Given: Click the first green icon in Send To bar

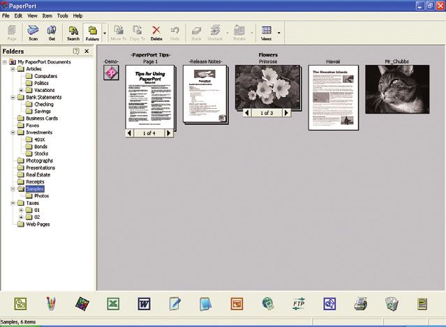Looking at the screenshot, I should 20,304.
